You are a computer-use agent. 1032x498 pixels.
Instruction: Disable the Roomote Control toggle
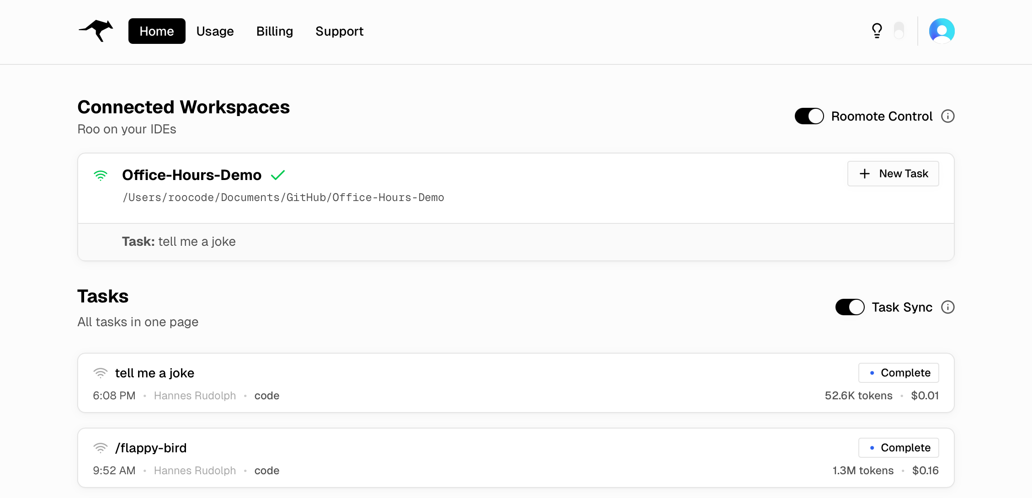point(809,116)
